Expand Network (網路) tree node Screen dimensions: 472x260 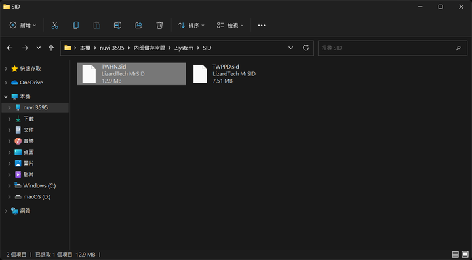(6, 211)
